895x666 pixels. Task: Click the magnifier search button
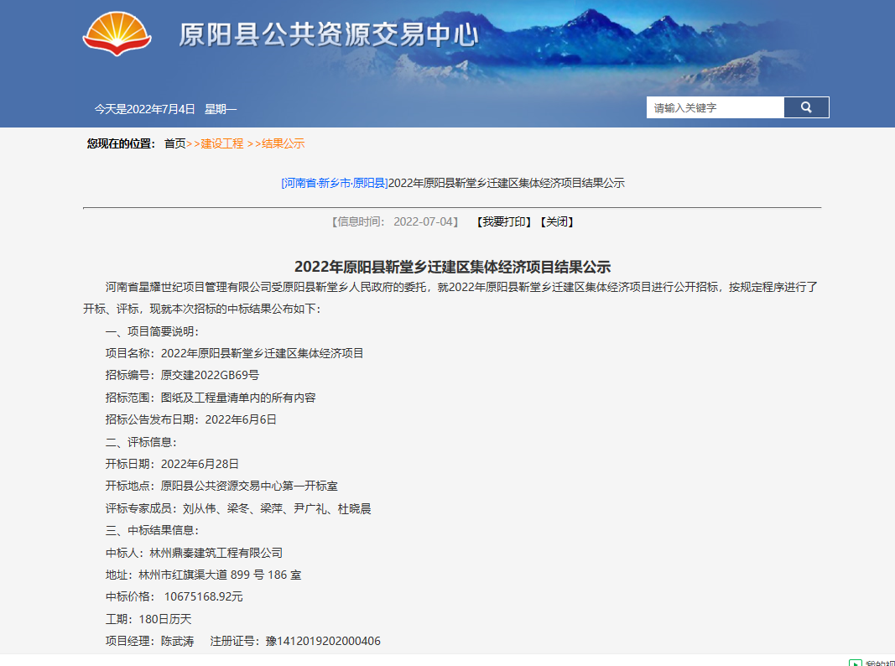tap(806, 107)
